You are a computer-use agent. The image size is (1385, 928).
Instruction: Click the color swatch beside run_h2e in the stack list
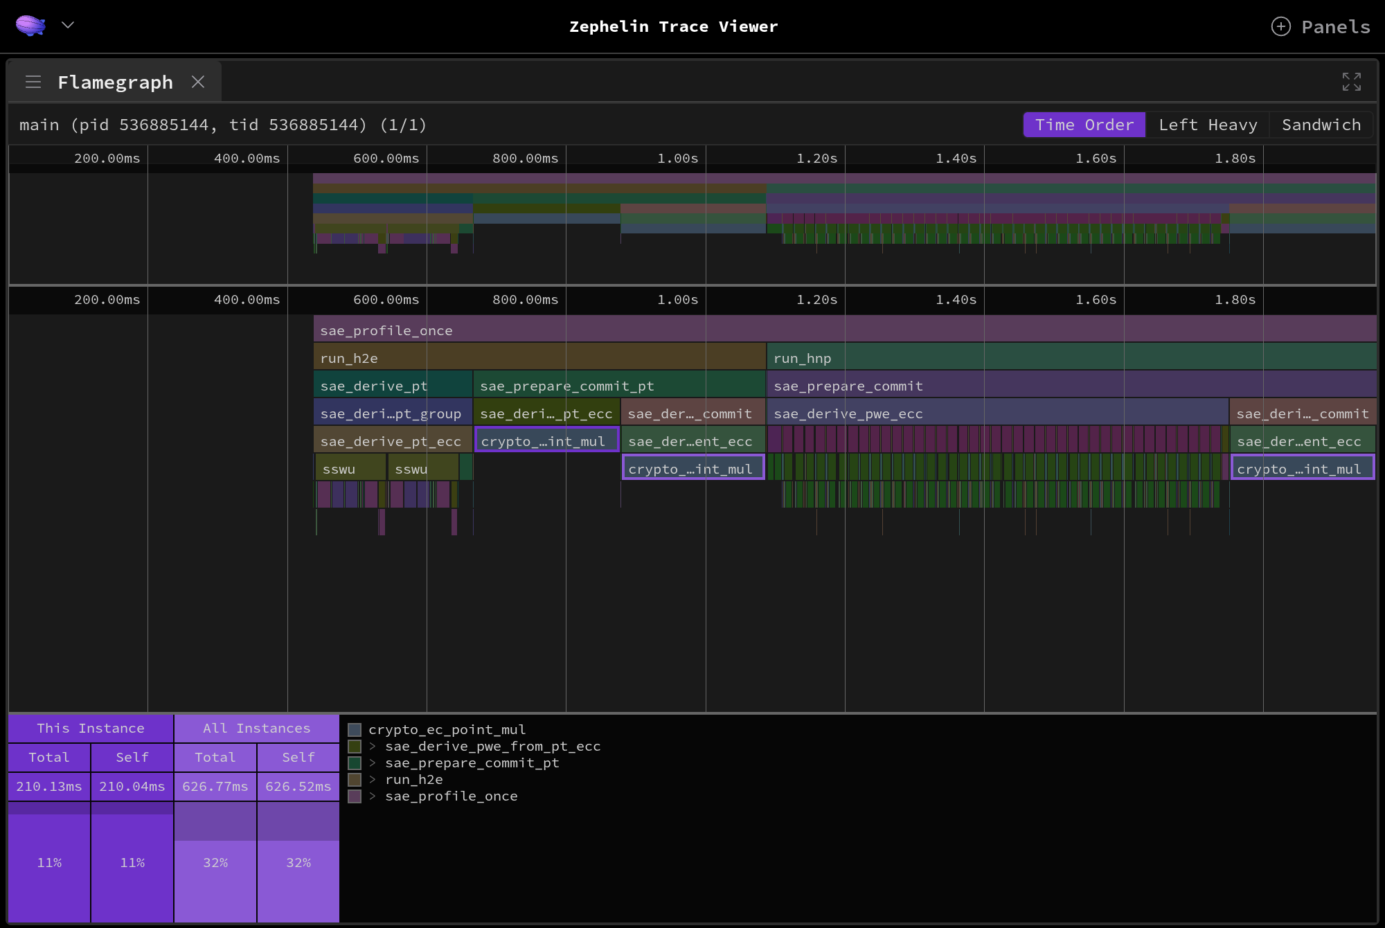pyautogui.click(x=355, y=779)
